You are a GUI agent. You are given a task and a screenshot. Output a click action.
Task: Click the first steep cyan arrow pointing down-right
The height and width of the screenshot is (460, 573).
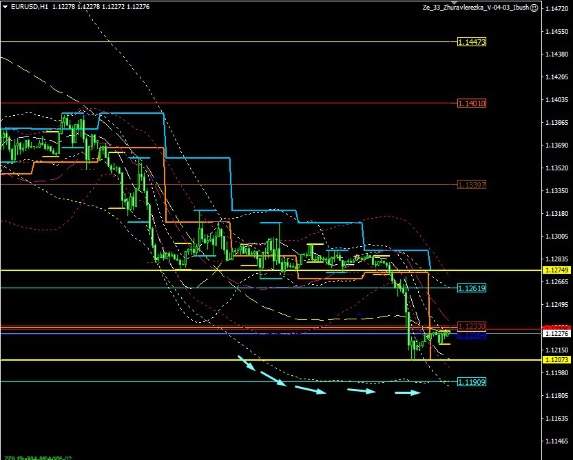[x=248, y=363]
